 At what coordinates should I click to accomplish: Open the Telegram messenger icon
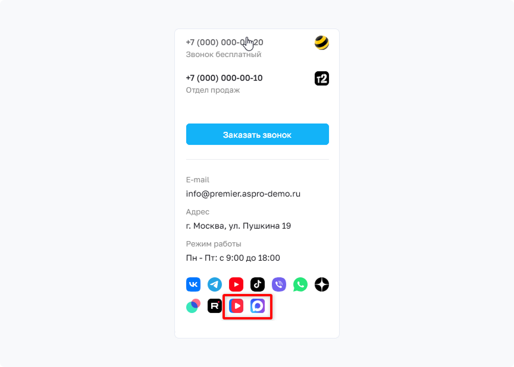pyautogui.click(x=215, y=284)
